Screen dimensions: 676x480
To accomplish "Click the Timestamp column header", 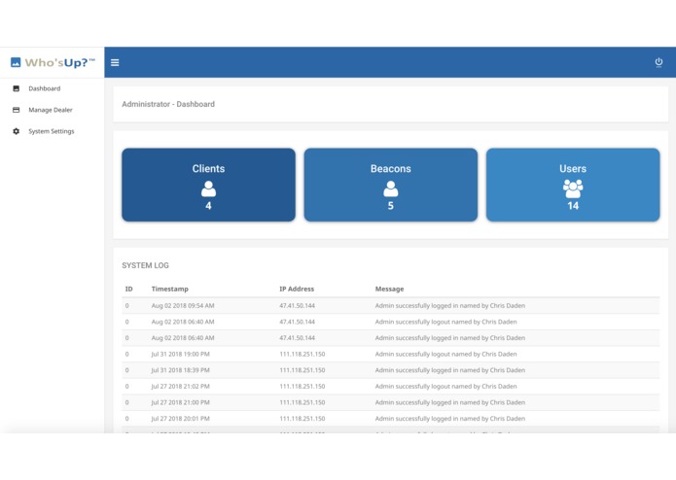I will click(170, 289).
